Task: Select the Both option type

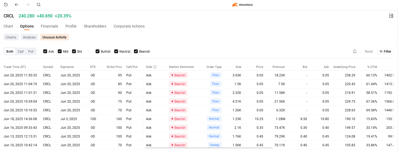Action: (x=10, y=51)
